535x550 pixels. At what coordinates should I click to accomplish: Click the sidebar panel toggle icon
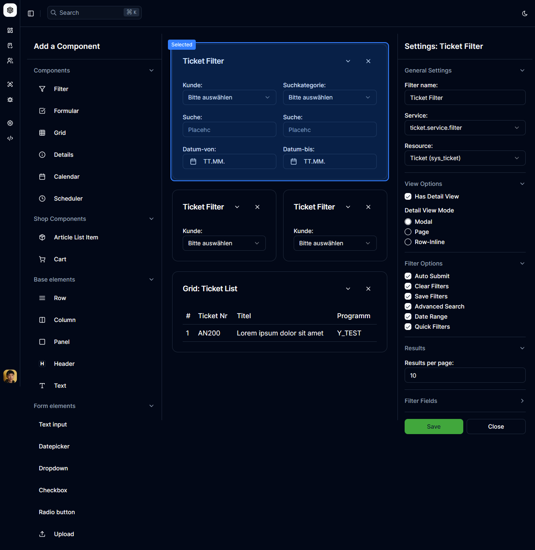pos(31,13)
